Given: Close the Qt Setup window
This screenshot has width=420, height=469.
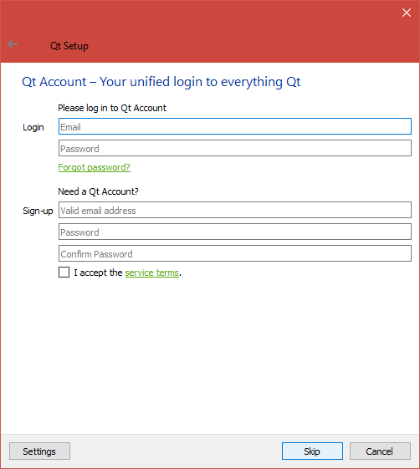Looking at the screenshot, I should pyautogui.click(x=407, y=13).
